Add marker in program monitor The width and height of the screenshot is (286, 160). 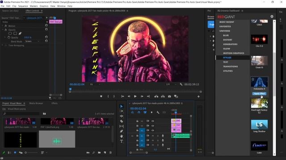tap(101, 96)
